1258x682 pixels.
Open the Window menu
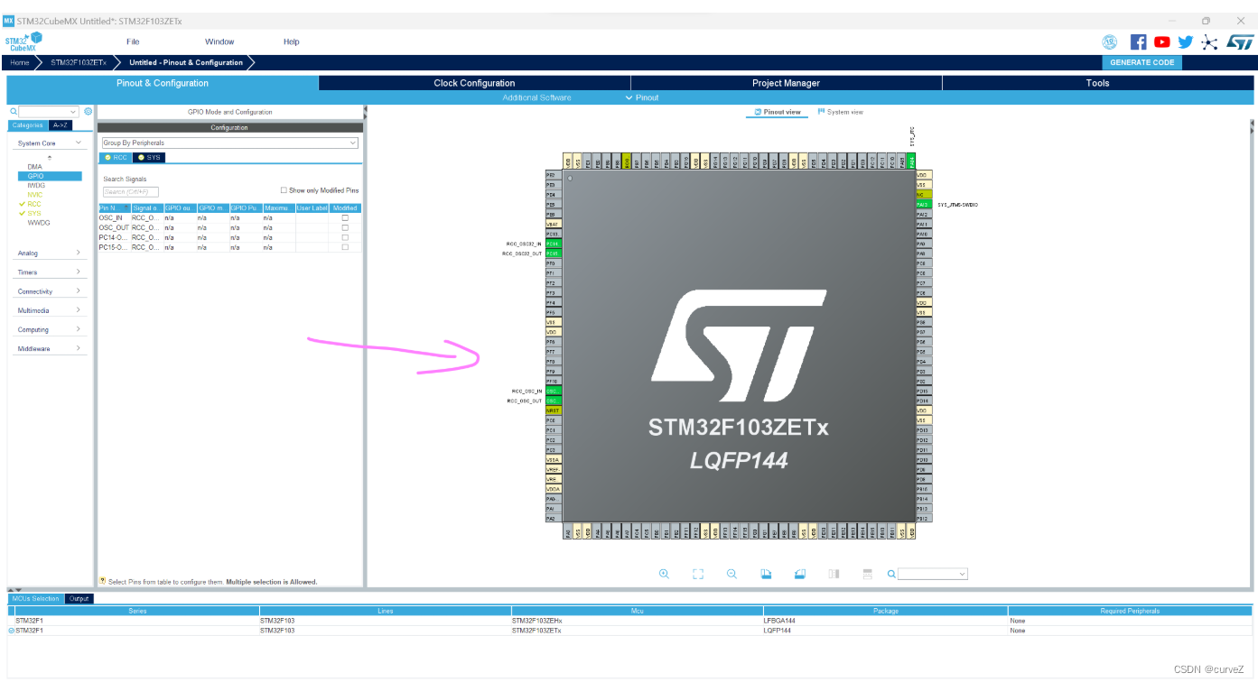(x=219, y=41)
